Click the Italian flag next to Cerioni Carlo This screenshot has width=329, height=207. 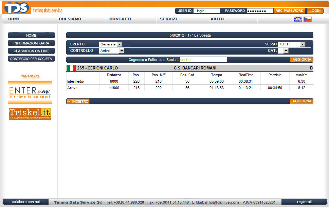pos(71,68)
